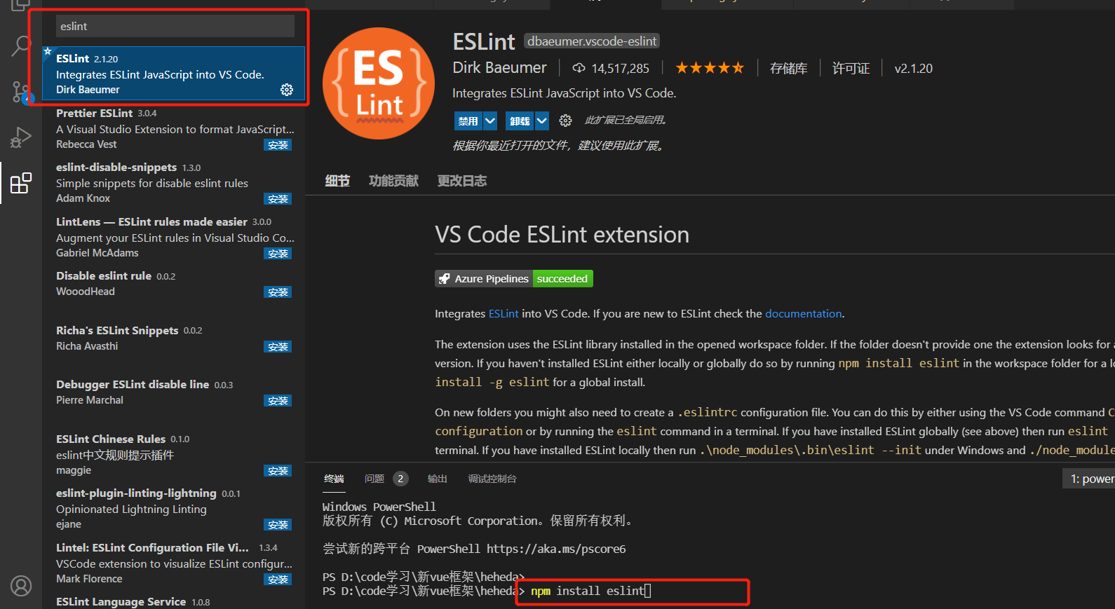1115x609 pixels.
Task: Click the Dirk Baeumer publisher link
Action: pyautogui.click(x=499, y=67)
